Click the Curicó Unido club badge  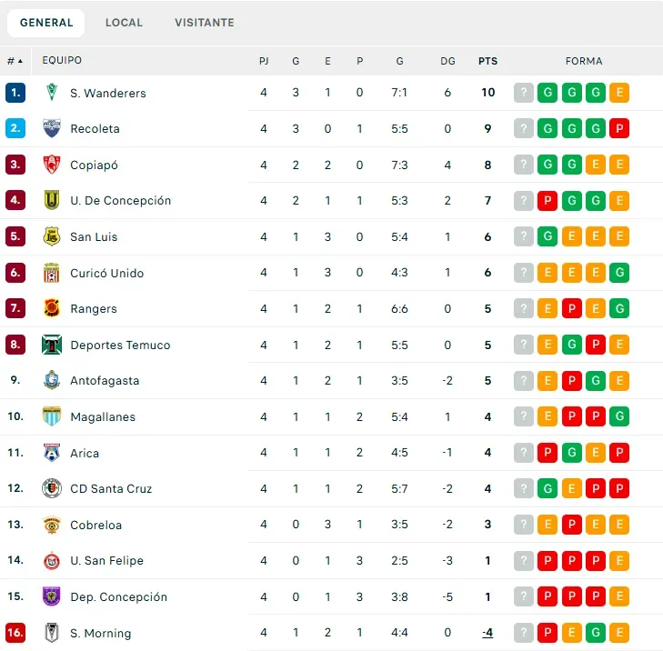[52, 273]
